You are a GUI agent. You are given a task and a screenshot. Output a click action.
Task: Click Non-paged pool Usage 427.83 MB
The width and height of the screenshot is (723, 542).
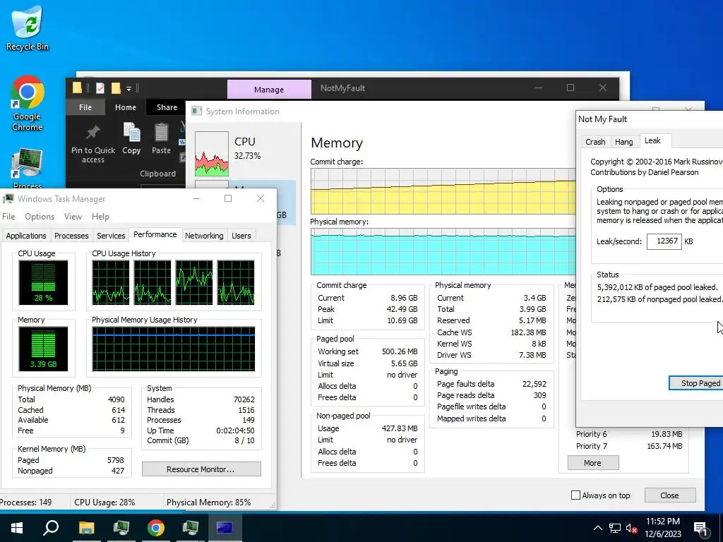tap(400, 428)
